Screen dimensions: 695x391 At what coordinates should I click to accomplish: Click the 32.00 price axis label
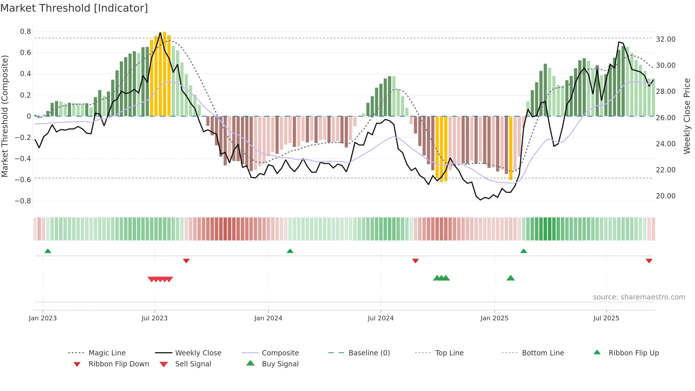[x=666, y=39]
